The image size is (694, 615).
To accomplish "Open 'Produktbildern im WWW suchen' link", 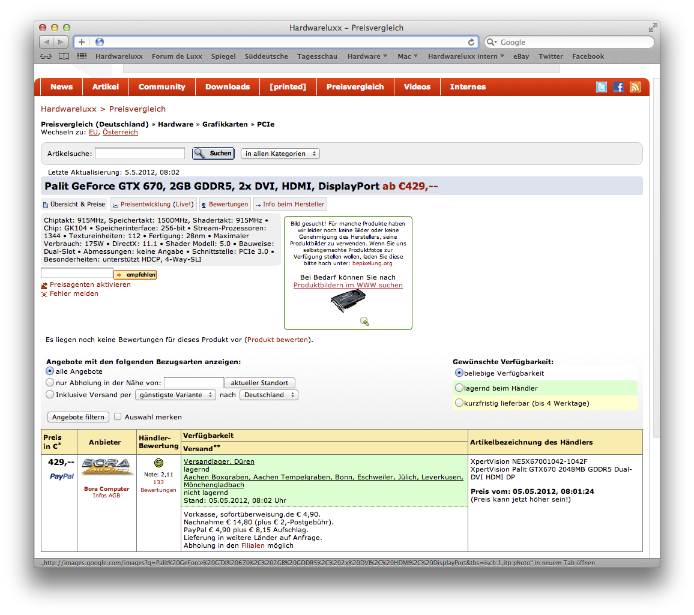I will [x=348, y=286].
